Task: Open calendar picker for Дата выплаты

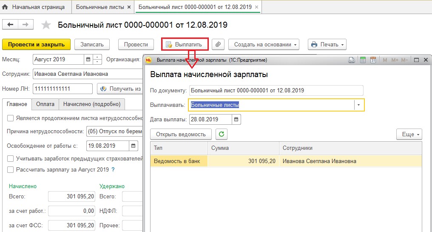Action: (x=236, y=120)
